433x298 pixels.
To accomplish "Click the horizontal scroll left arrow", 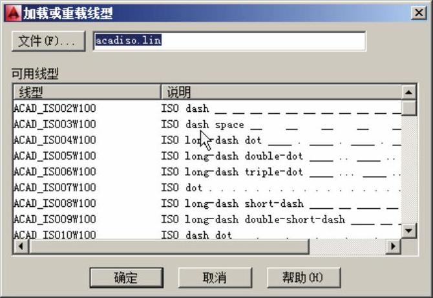I will [x=20, y=246].
